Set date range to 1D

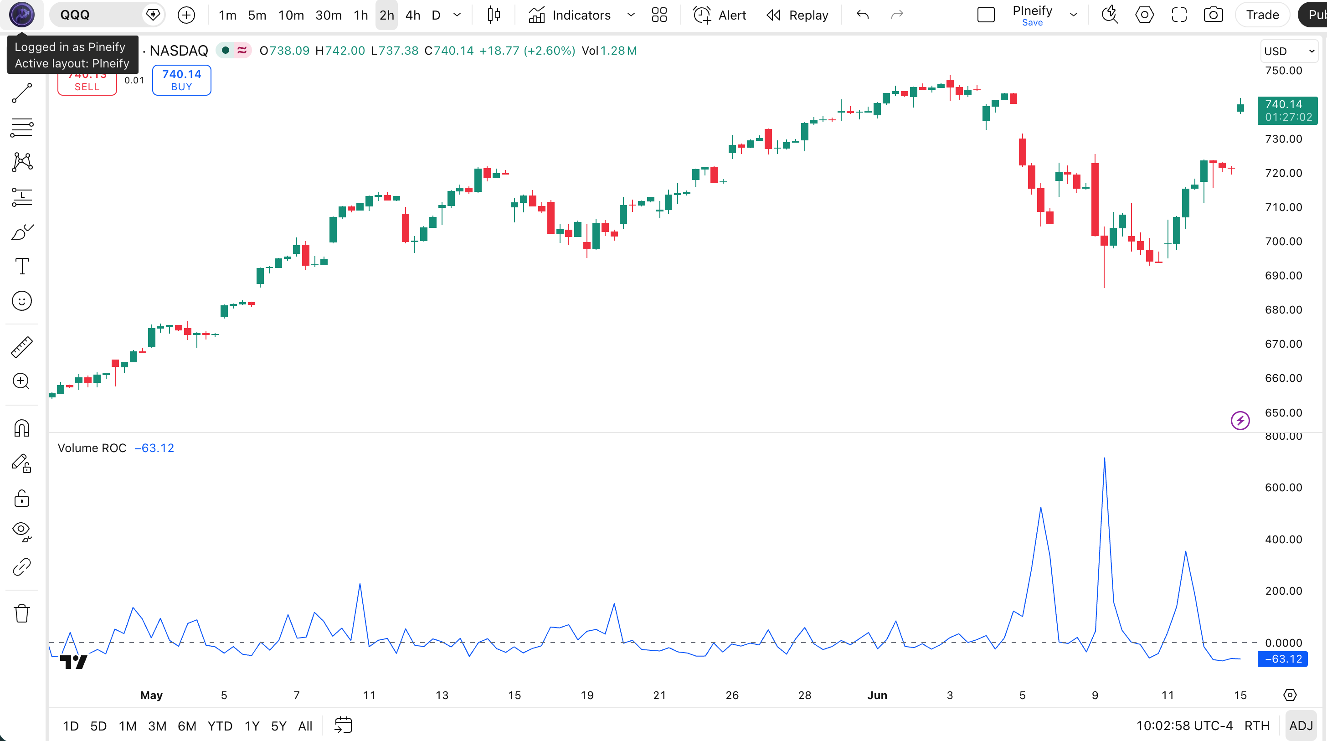pyautogui.click(x=71, y=726)
